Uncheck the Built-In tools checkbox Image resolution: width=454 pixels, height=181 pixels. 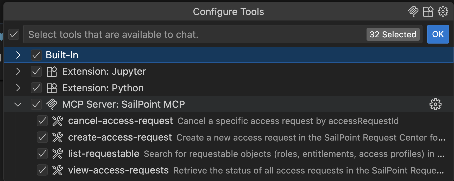point(36,55)
